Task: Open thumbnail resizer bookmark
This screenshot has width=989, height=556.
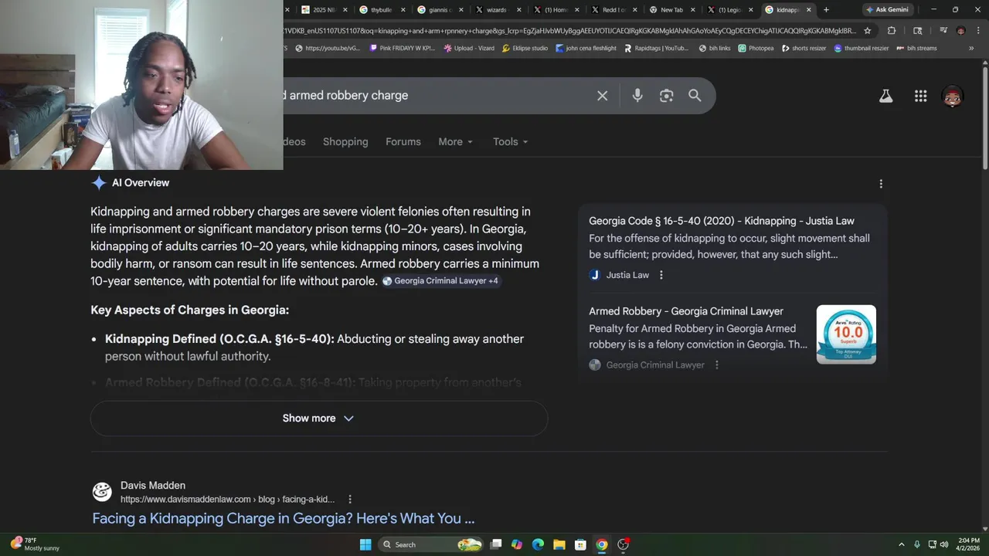Action: (862, 48)
